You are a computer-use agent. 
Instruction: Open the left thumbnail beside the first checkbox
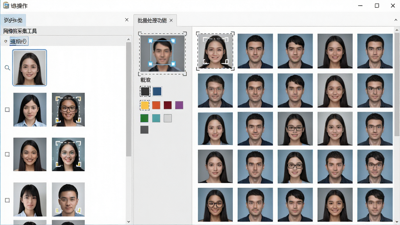click(x=30, y=110)
